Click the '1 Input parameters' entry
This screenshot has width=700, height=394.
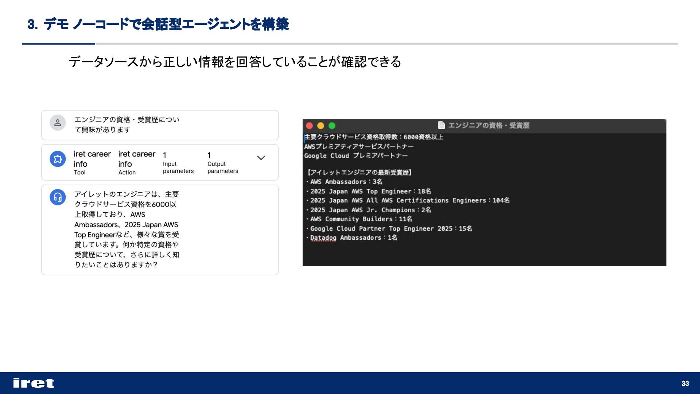click(178, 163)
